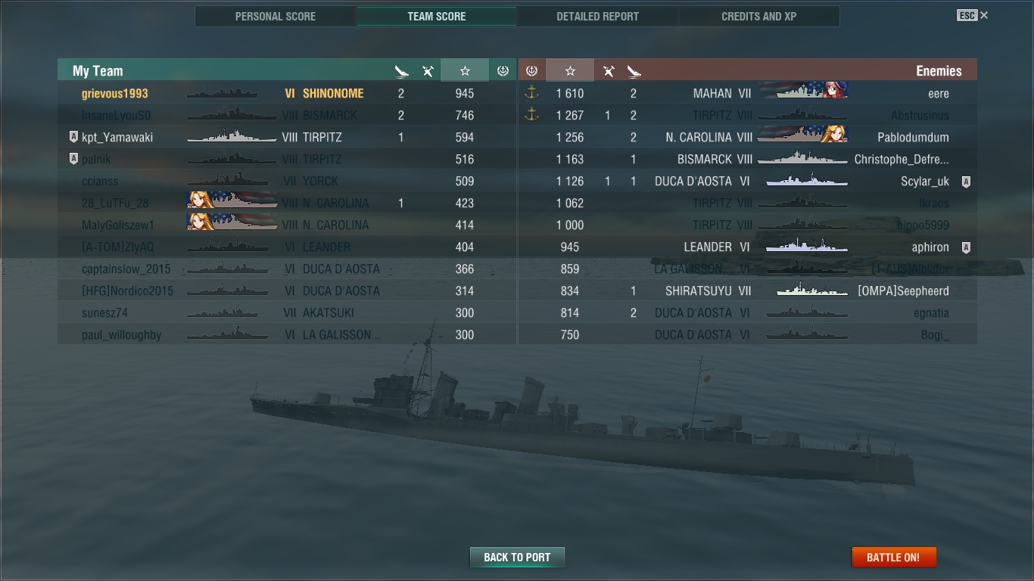Select [OMPA]Seepheerd Shiratsuyu row

747,291
